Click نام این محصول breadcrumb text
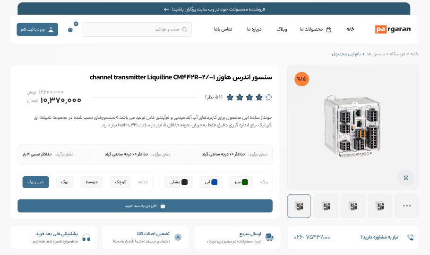The image size is (430, 255). click(x=347, y=54)
